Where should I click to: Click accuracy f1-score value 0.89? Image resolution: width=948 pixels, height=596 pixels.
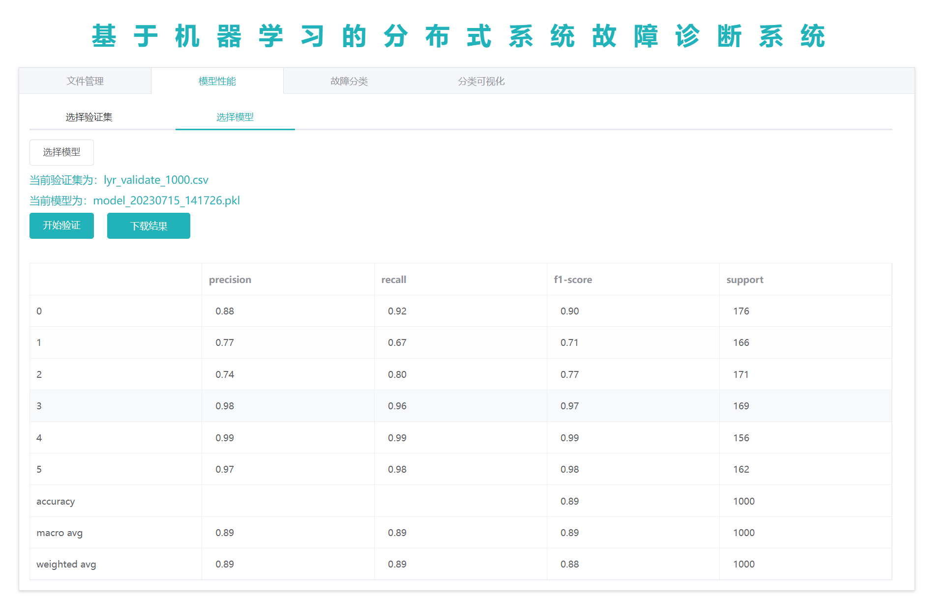pyautogui.click(x=570, y=501)
